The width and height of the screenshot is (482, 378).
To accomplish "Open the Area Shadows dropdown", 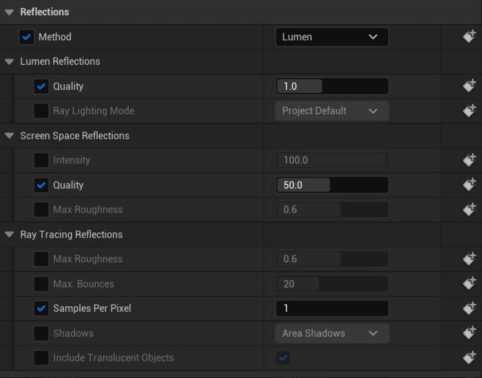I will click(332, 333).
